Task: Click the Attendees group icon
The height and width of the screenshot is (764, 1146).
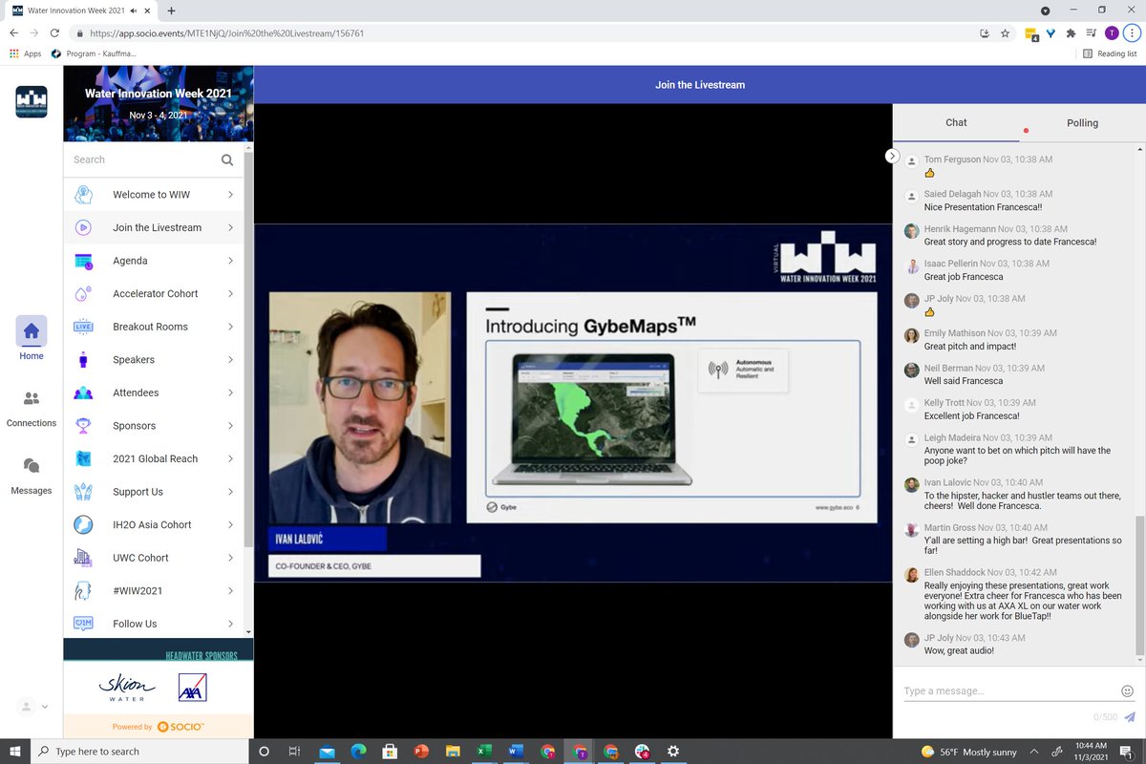Action: point(83,393)
